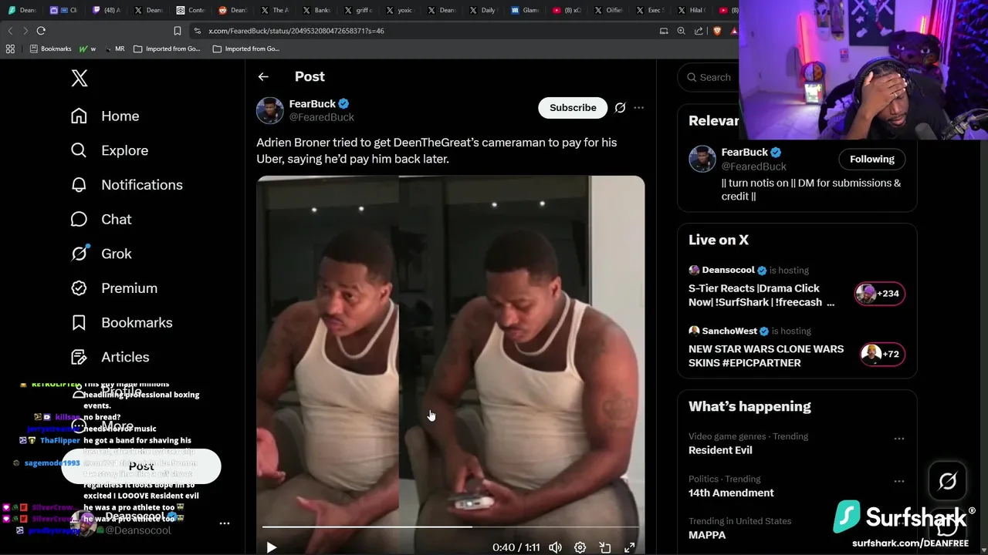The height and width of the screenshot is (555, 988).
Task: Expand options for 14th Amendment trend
Action: 898,481
